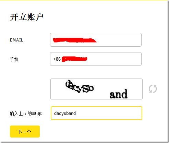Click the 手机 field label
The height and width of the screenshot is (143, 169).
coord(14,59)
